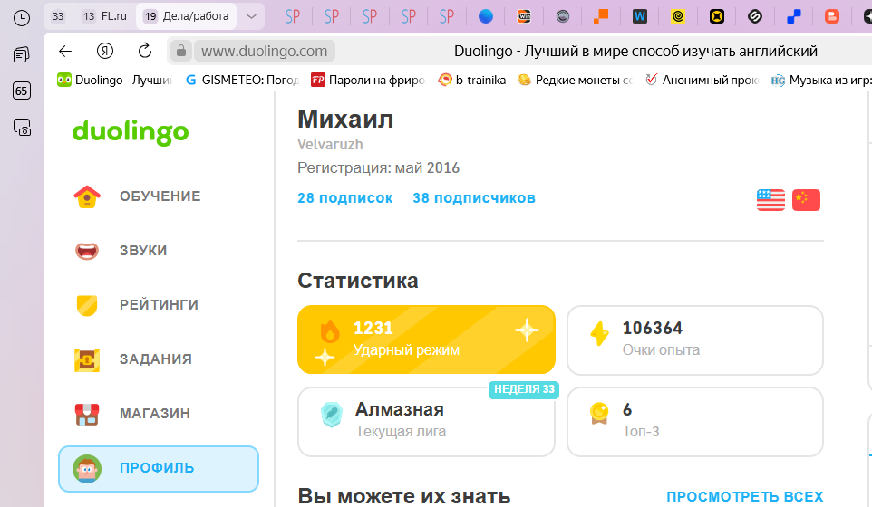Viewport: 872px width, 507px height.
Task: Switch to the FL.ru tab group
Action: click(x=104, y=16)
